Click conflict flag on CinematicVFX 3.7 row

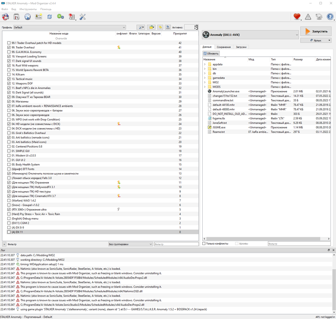119,196
